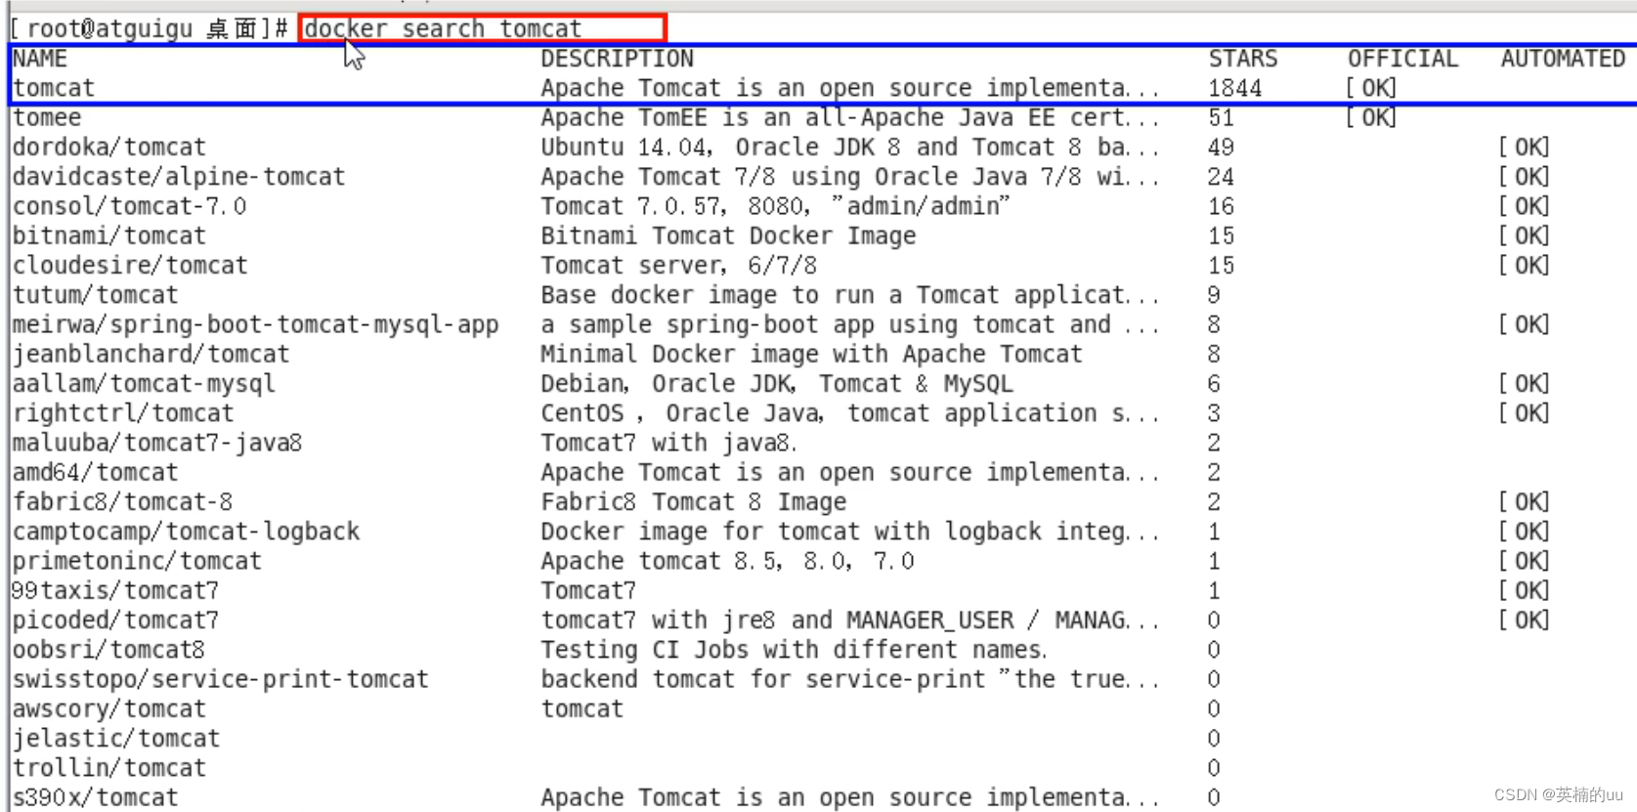Click 'camptocamp/tomcat-logback' image name
Viewport: 1637px width, 812px height.
point(186,532)
